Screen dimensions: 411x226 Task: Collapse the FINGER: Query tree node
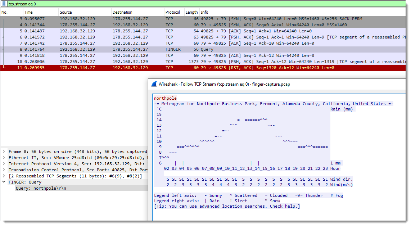tap(4, 182)
